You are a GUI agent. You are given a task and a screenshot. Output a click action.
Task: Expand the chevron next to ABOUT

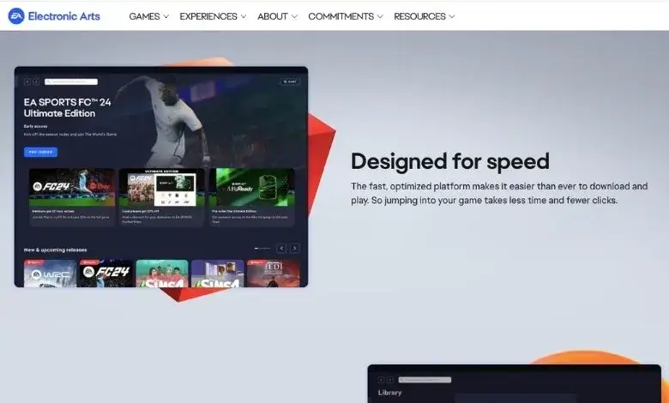coord(294,16)
